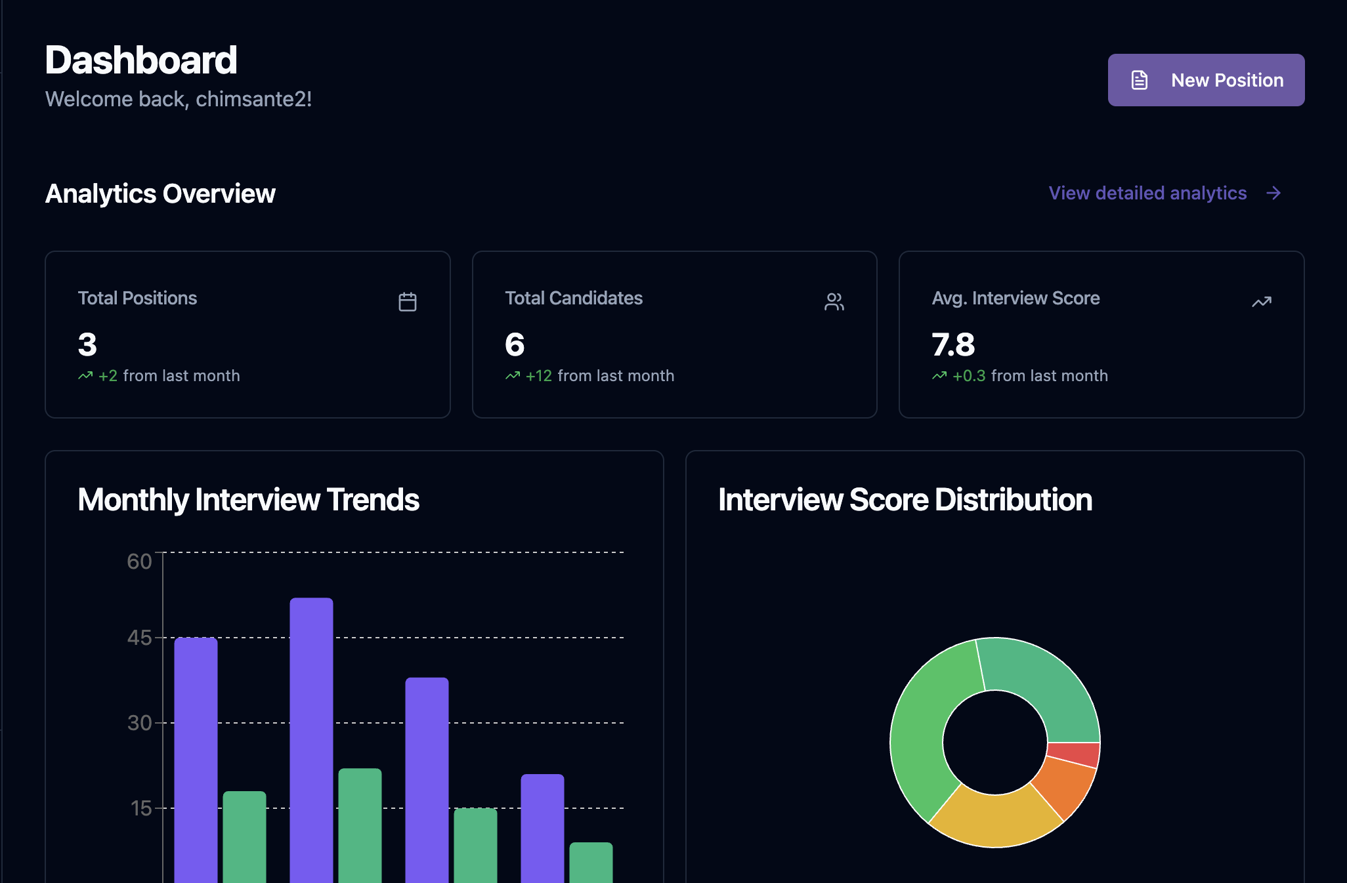Click the Dashboard page title
Viewport: 1347px width, 883px height.
tap(141, 60)
